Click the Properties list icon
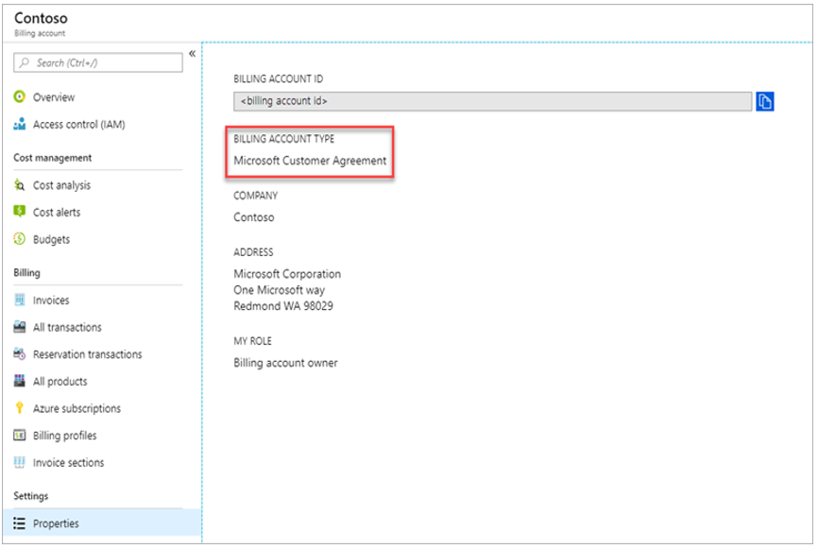 pos(19,523)
